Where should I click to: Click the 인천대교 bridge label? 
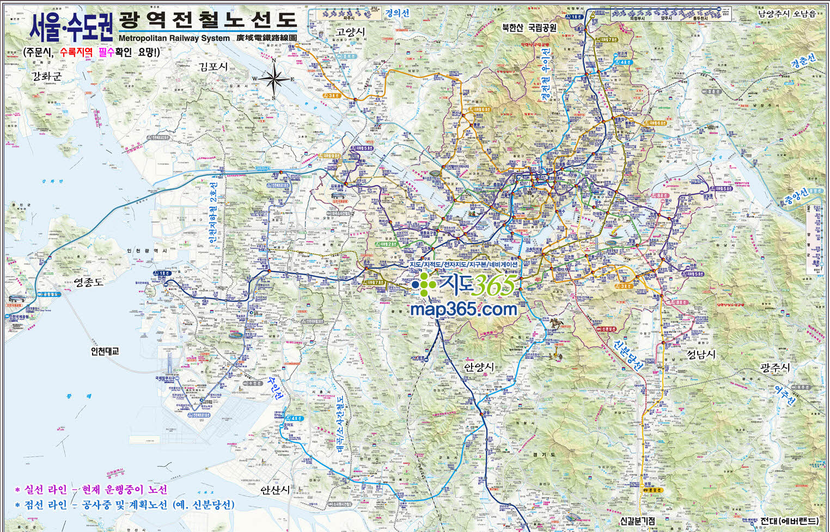coord(105,351)
